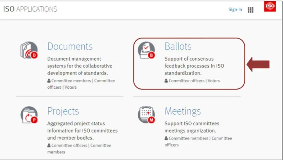Open the Ballots heading link
The image size is (283, 160).
[178, 46]
